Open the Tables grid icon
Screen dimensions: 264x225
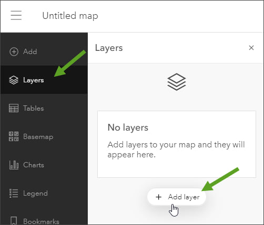(14, 108)
